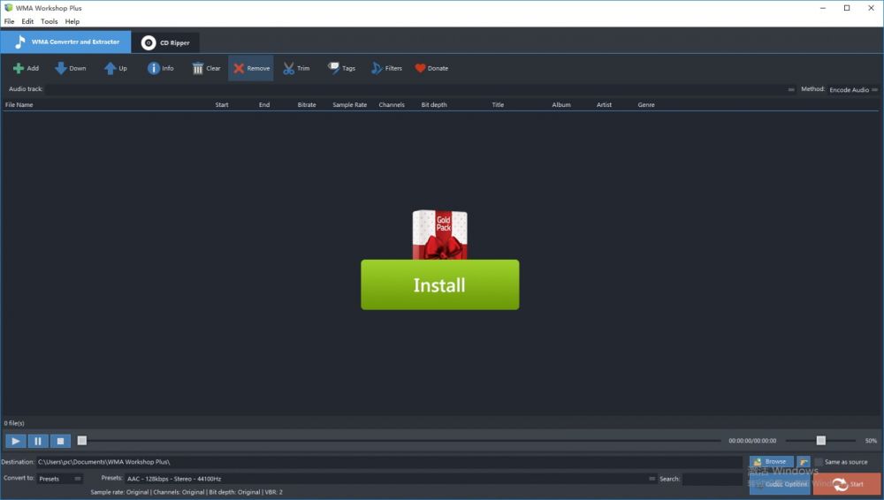Move the track up with the Up arrow
The width and height of the screenshot is (884, 500).
[116, 68]
